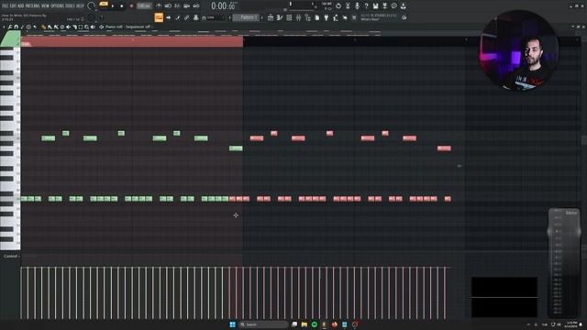This screenshot has height=330, width=587.
Task: Select the Slice tool in piano roll
Action: pyautogui.click(x=74, y=27)
